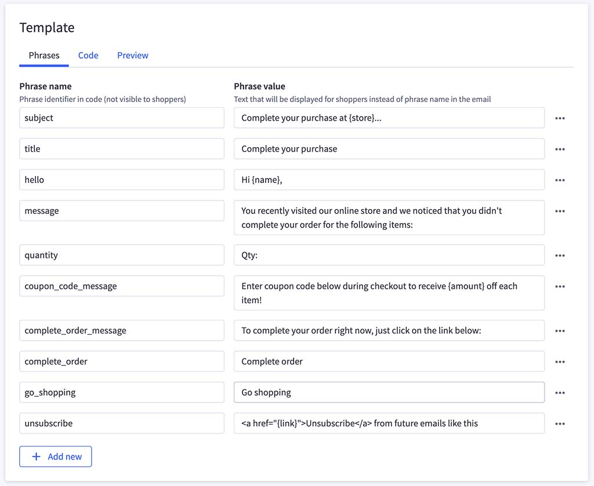Select the Phrases tab
Viewport: 594px width, 486px height.
[44, 55]
